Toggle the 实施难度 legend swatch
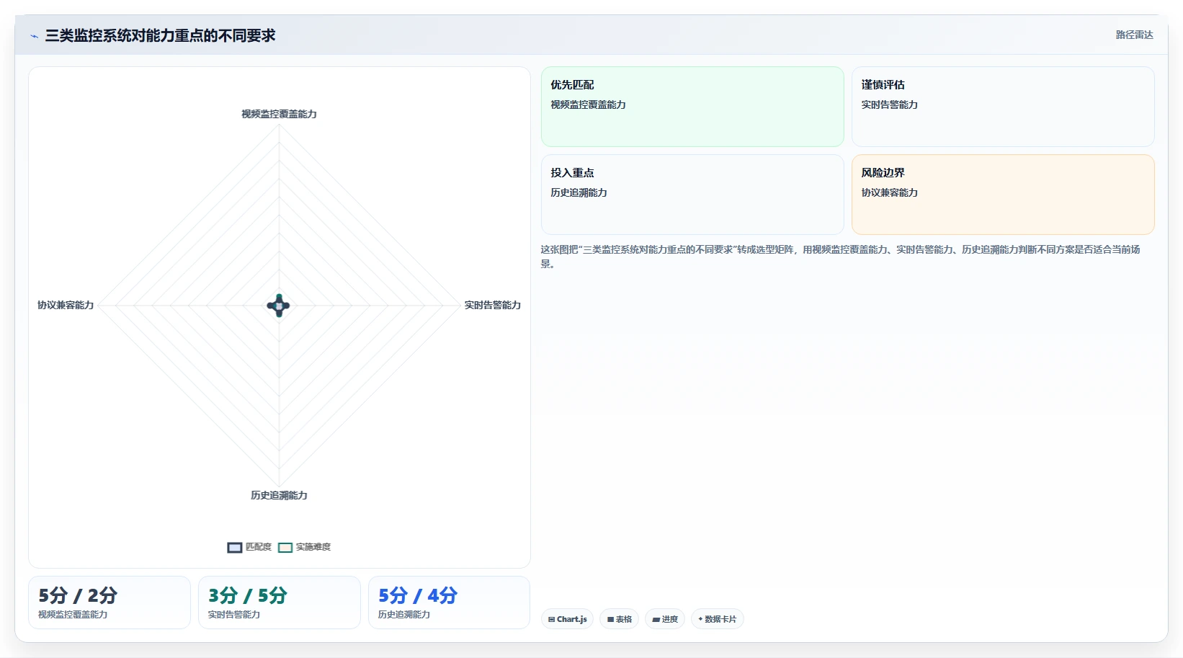The width and height of the screenshot is (1183, 658). 285,548
